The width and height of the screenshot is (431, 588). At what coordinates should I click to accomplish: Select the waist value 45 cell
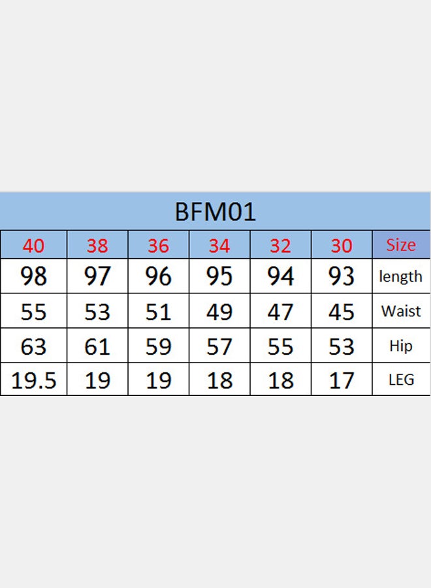tap(342, 312)
